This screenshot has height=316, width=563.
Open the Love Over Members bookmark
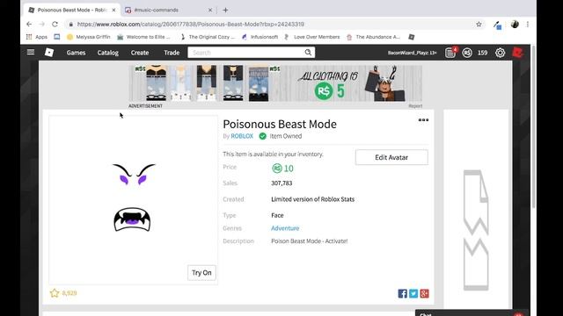(x=312, y=37)
